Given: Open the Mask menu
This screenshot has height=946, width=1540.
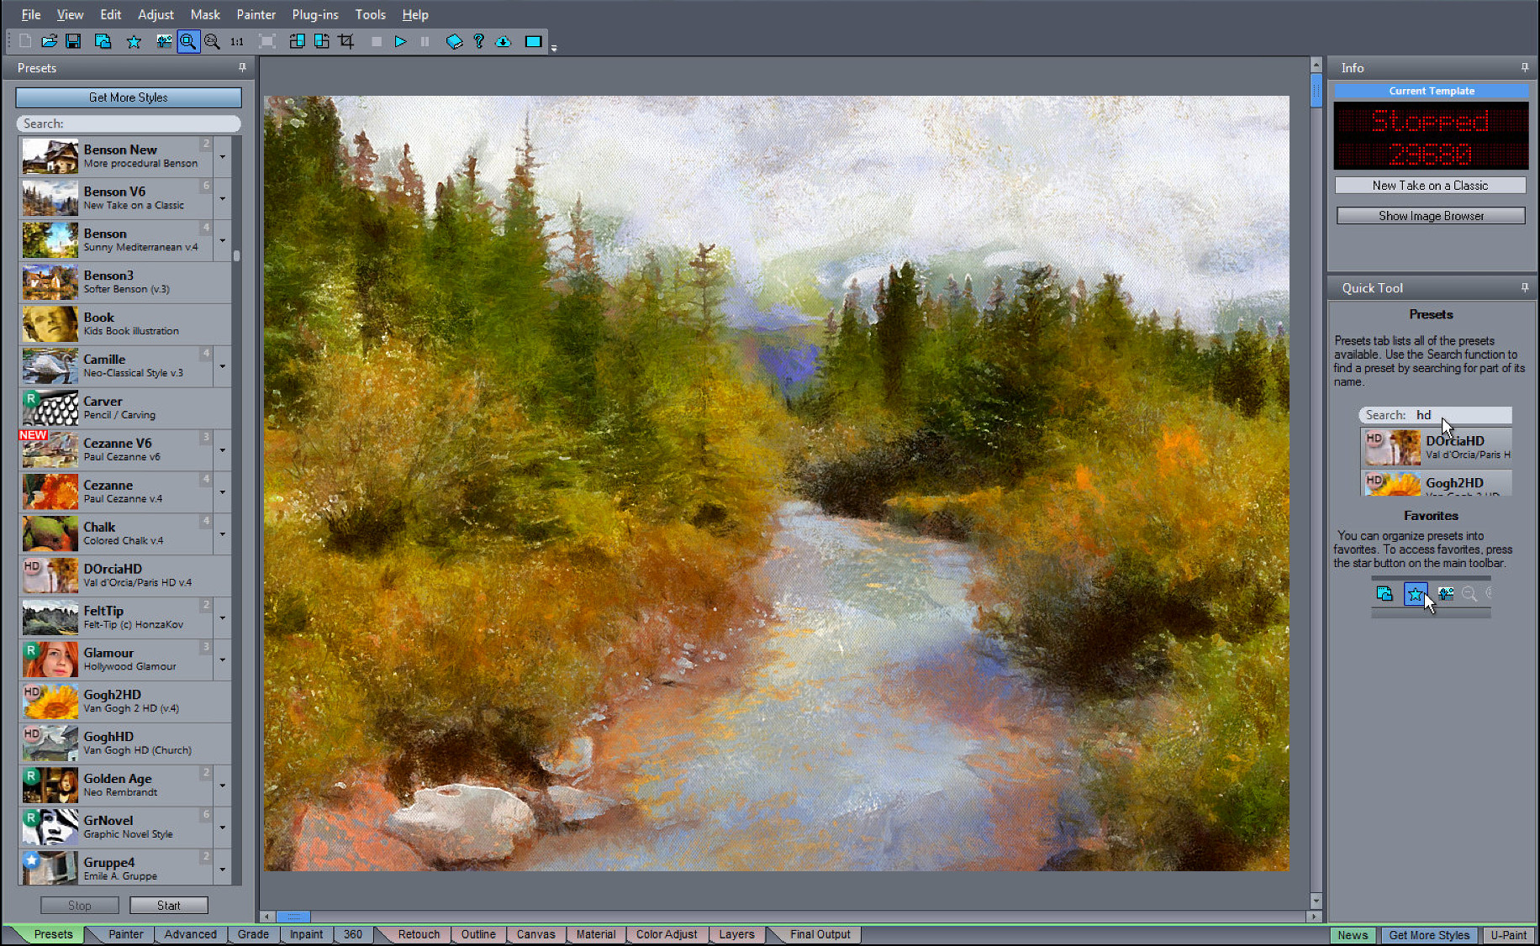Looking at the screenshot, I should 205,14.
